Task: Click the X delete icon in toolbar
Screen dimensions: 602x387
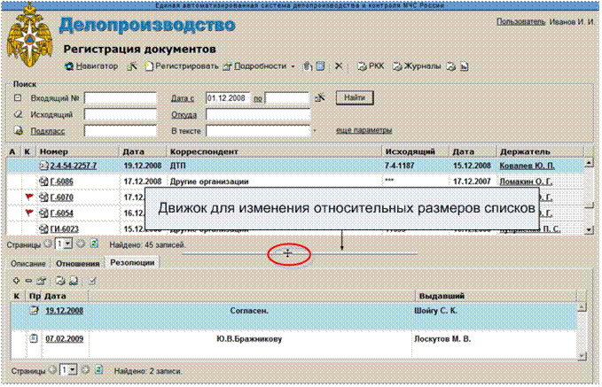Action: [x=339, y=66]
